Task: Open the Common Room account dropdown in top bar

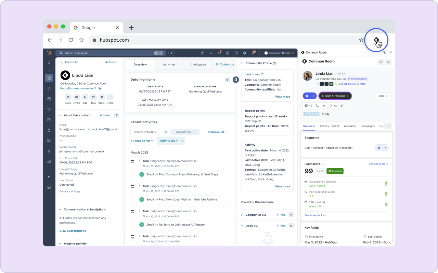Action: tap(279, 53)
